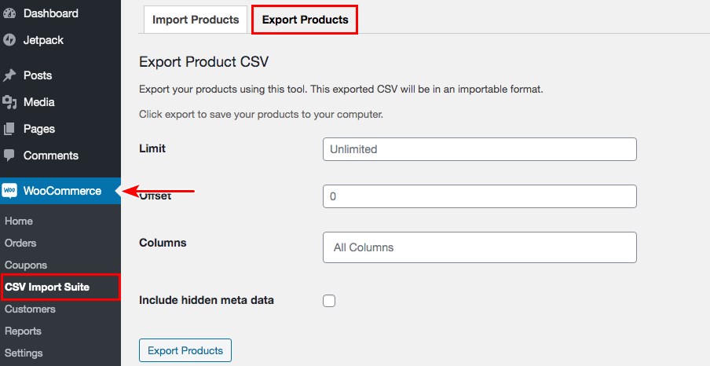Switch to the Import Products tab
Screen dimensions: 710x366
[x=196, y=20]
